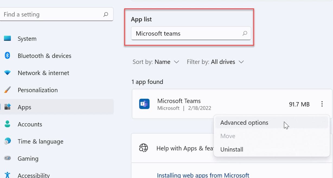This screenshot has width=333, height=178.
Task: Open the Apps settings category
Action: click(x=24, y=107)
